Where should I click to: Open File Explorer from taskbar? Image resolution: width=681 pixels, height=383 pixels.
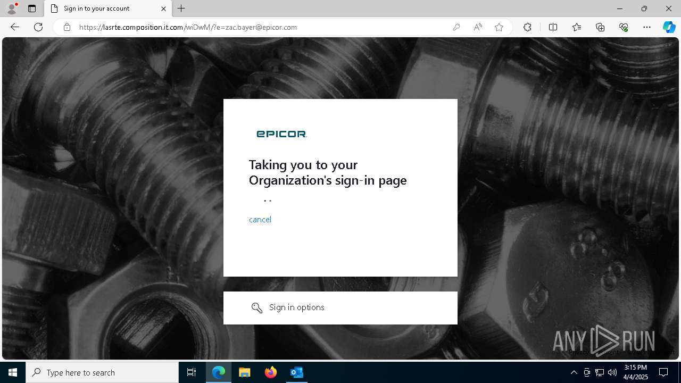click(x=245, y=372)
